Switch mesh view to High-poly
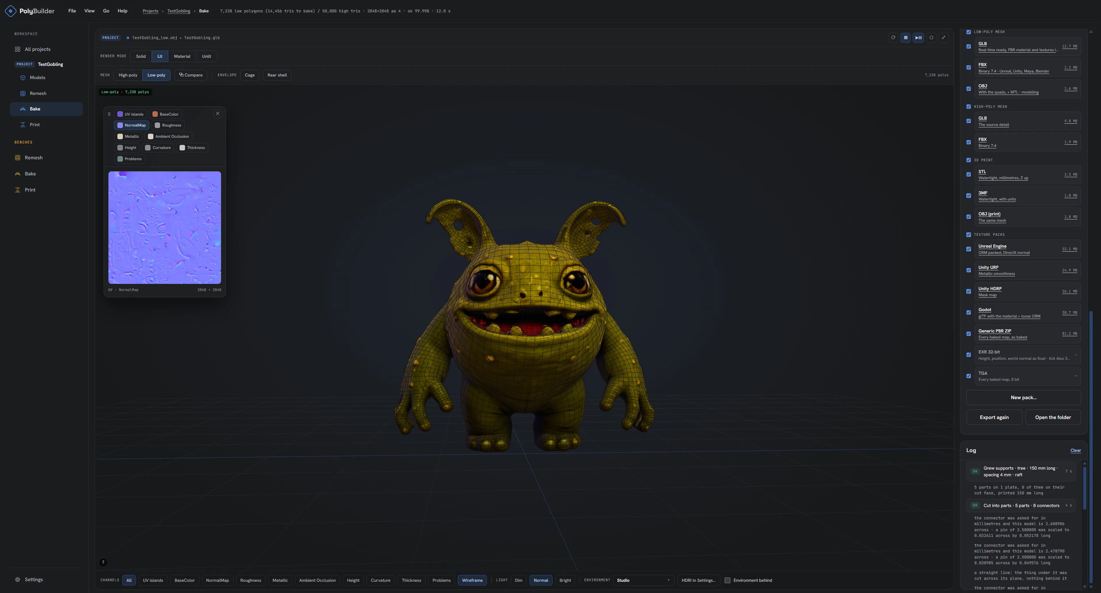The width and height of the screenshot is (1101, 593). (128, 75)
